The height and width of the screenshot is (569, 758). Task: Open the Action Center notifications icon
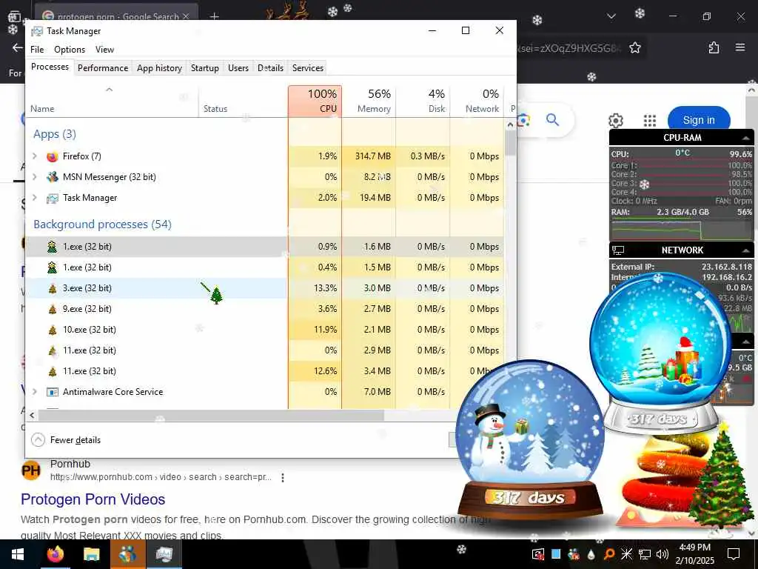point(734,554)
